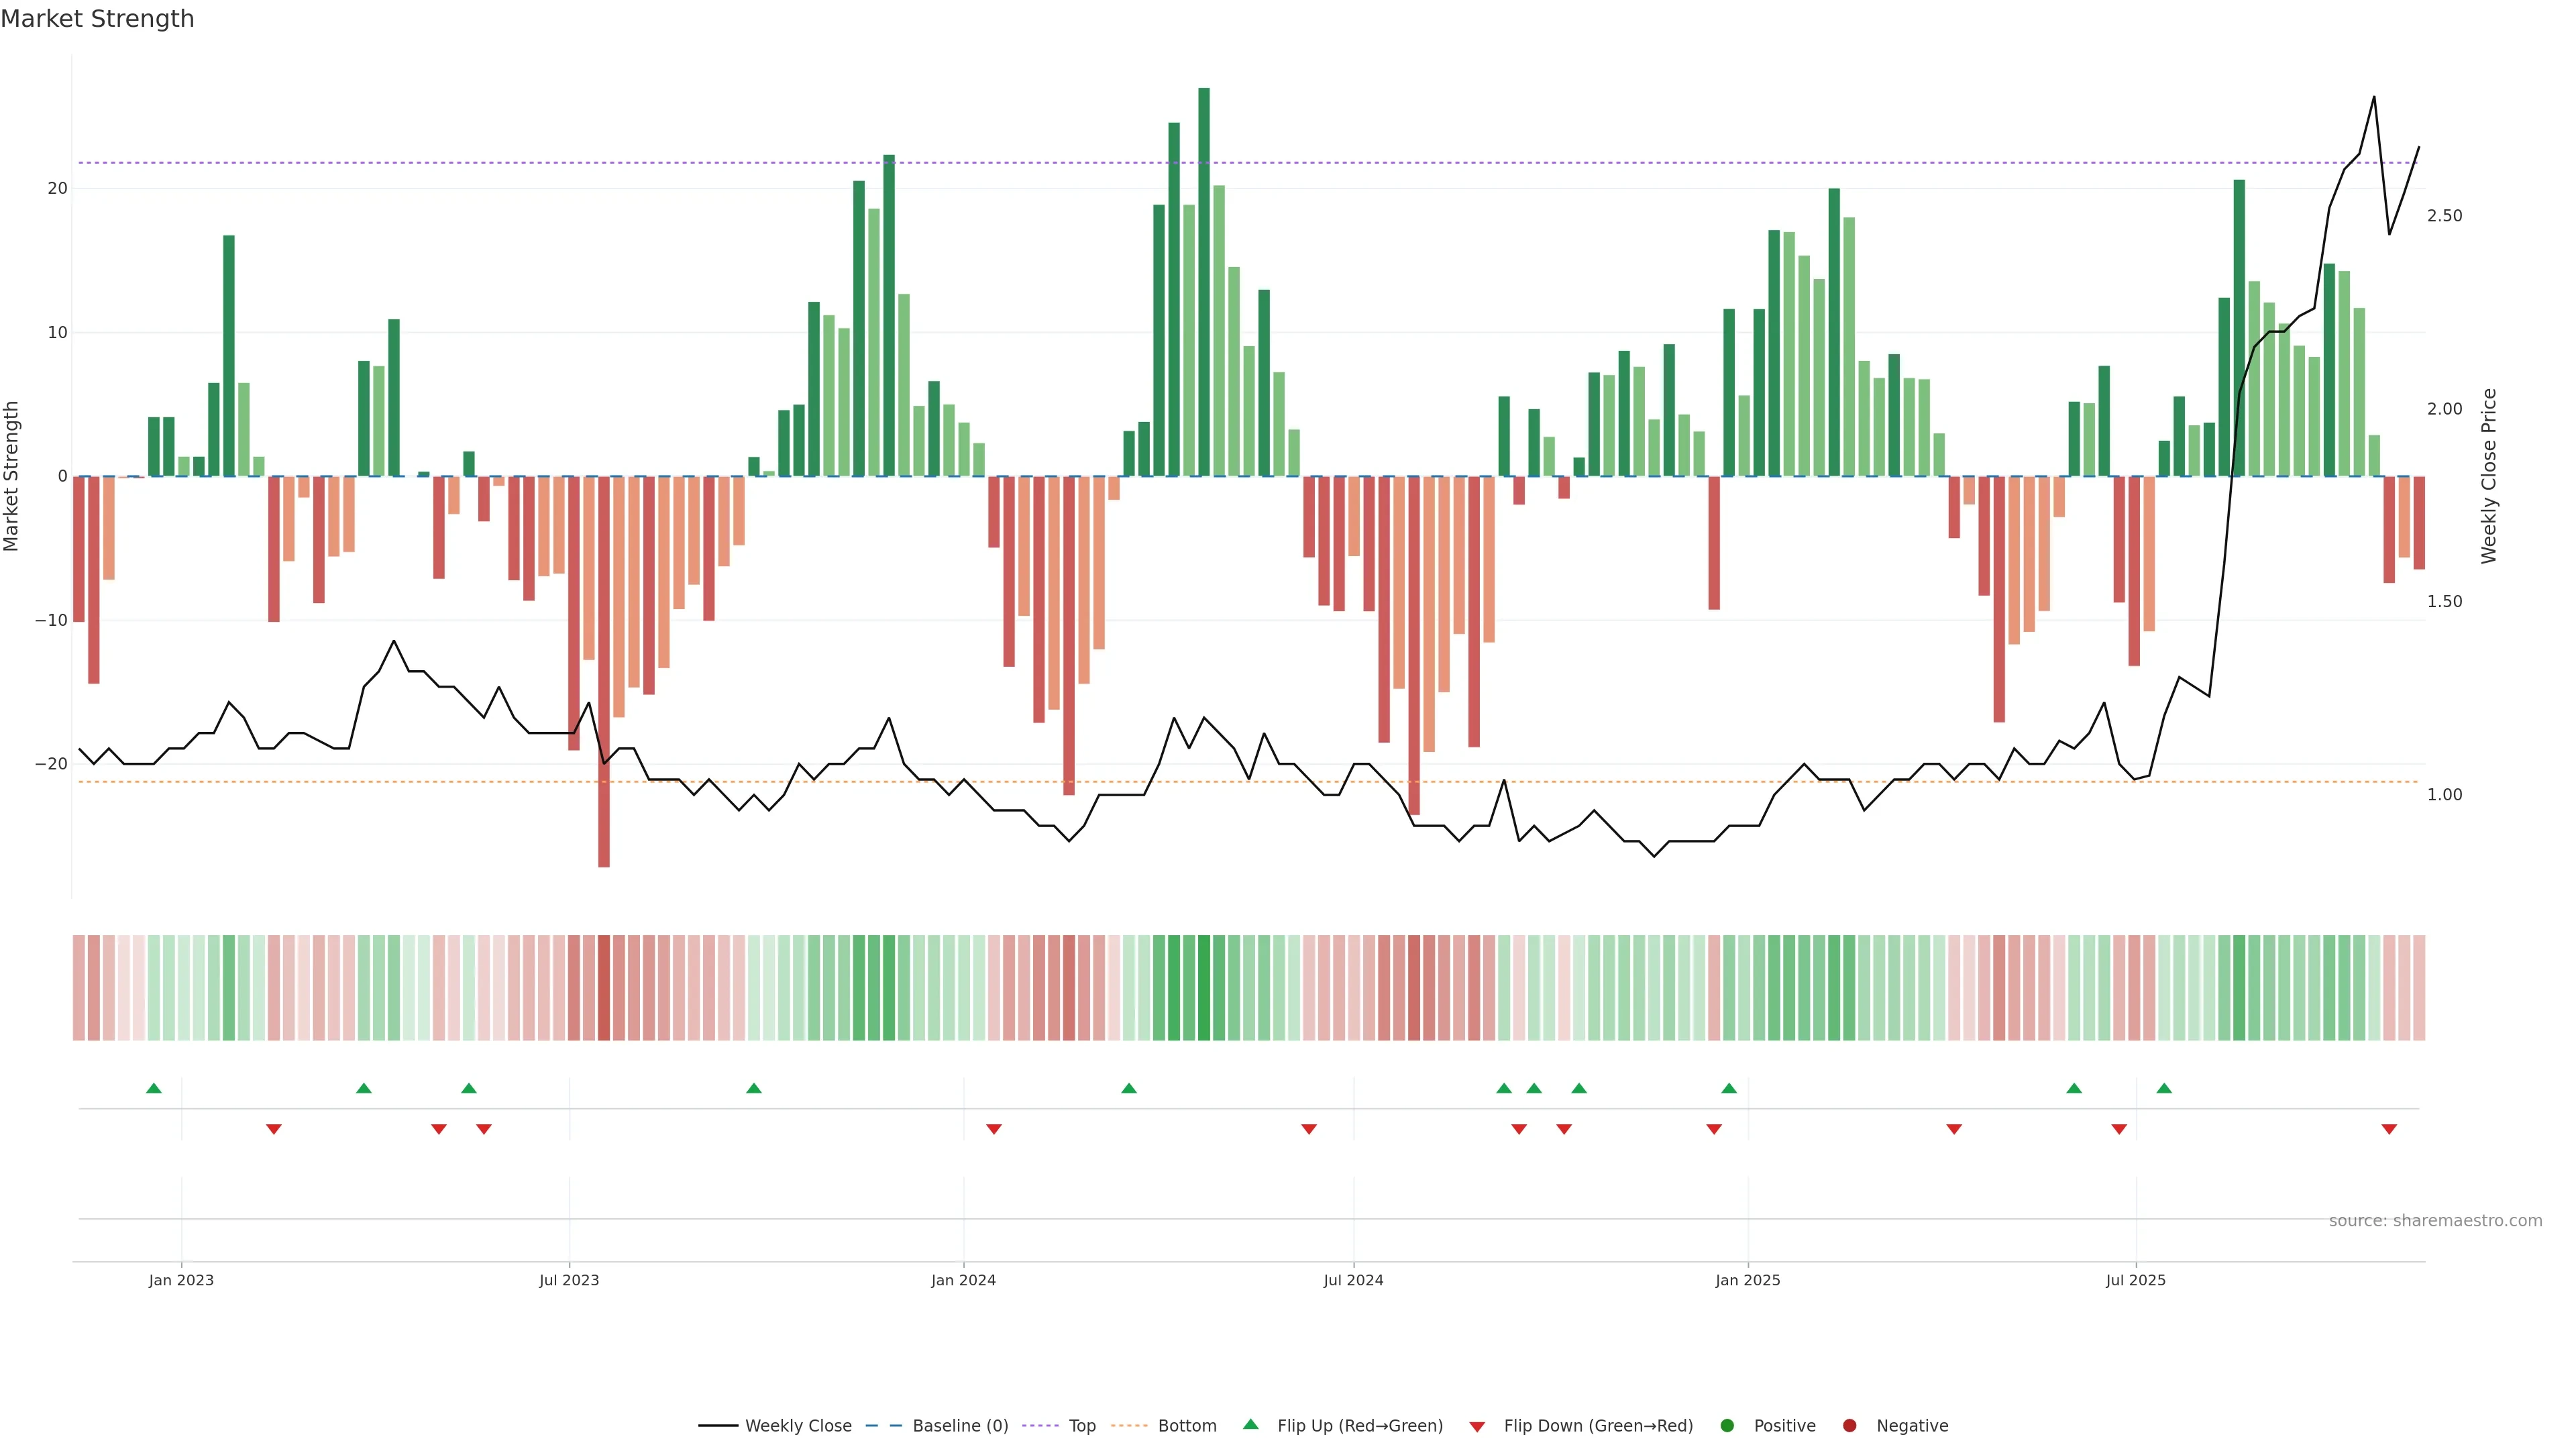Click the tallest dark green strength bar
This screenshot has width=2576, height=1449.
coord(1204,280)
